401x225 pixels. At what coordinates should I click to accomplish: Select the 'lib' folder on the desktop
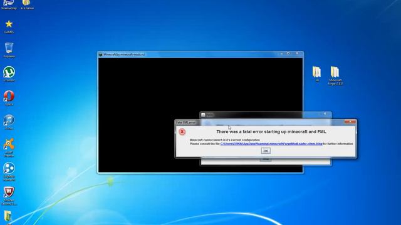[x=317, y=74]
